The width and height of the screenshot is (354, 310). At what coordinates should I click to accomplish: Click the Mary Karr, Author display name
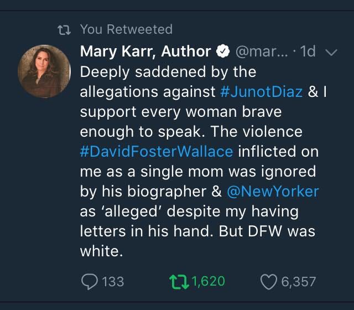(x=145, y=51)
